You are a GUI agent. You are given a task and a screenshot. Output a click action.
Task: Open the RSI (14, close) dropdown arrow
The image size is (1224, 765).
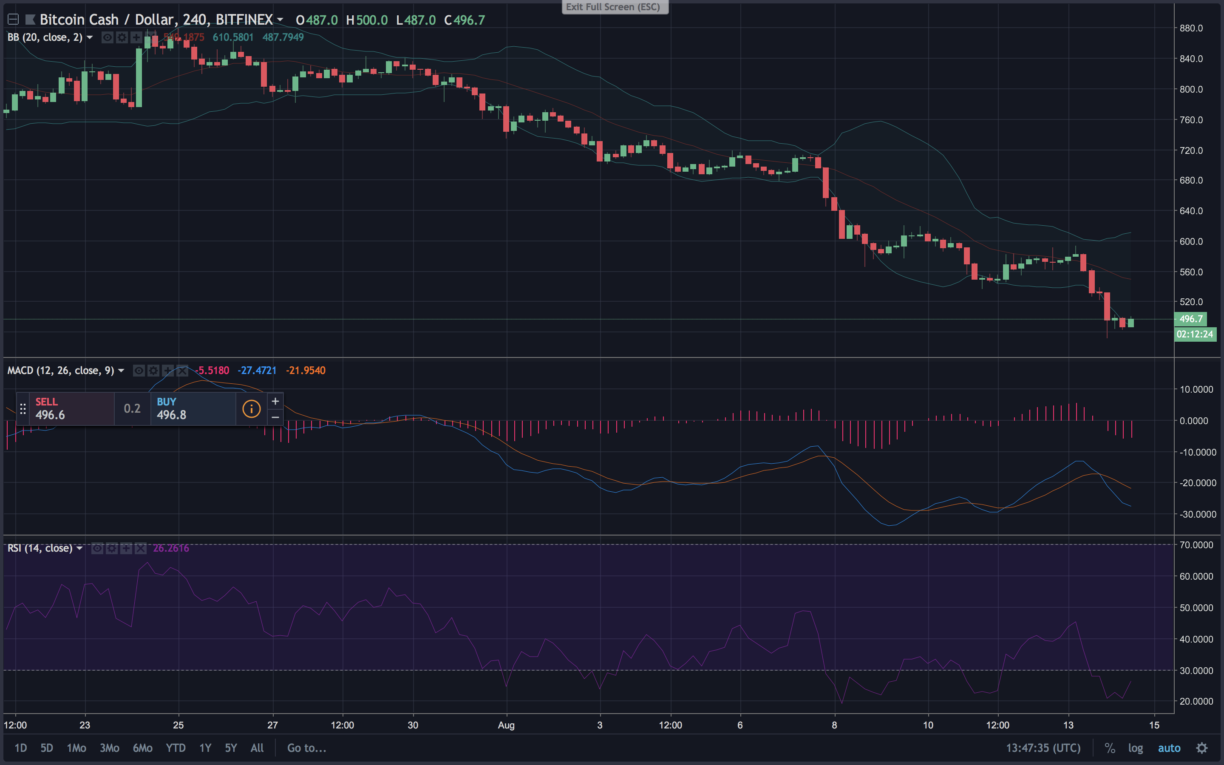coord(79,548)
